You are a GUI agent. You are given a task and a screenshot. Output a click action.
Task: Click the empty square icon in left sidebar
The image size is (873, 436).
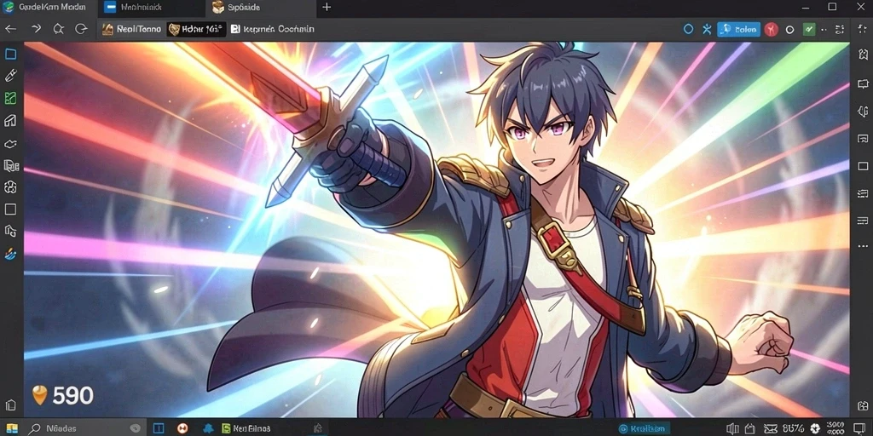pyautogui.click(x=10, y=209)
